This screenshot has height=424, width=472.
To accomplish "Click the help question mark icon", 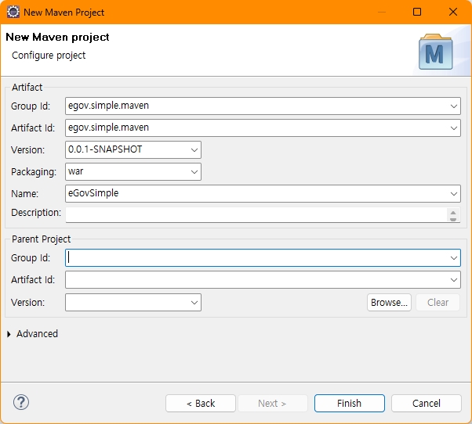I will pos(21,402).
